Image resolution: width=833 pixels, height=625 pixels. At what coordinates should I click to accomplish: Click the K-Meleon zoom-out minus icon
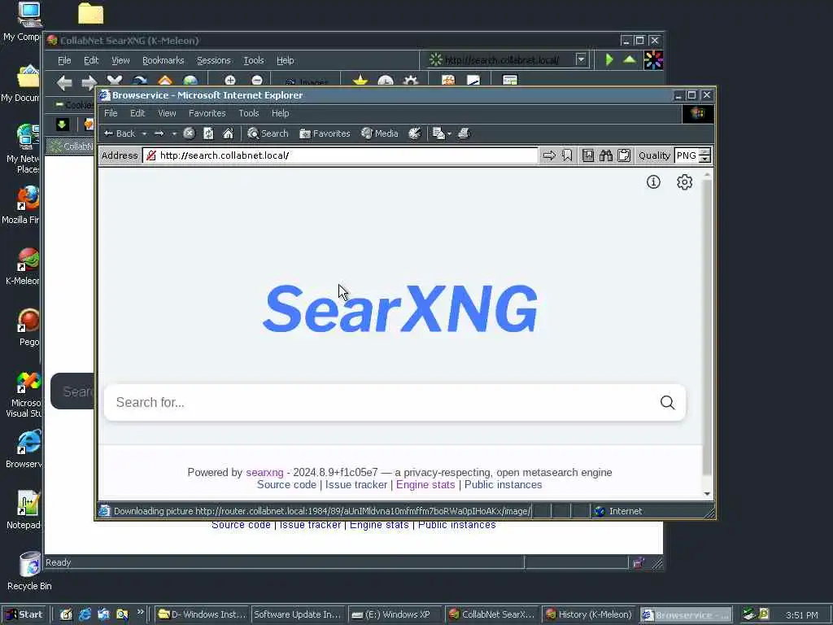[257, 81]
